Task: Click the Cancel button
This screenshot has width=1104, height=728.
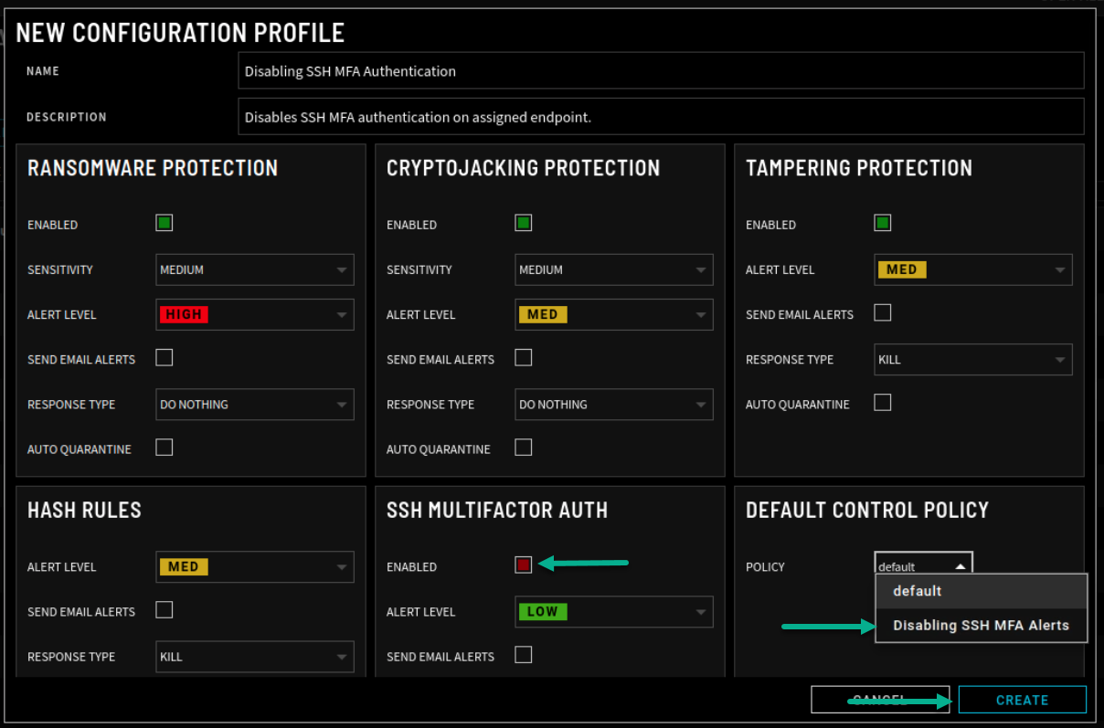Action: click(879, 700)
